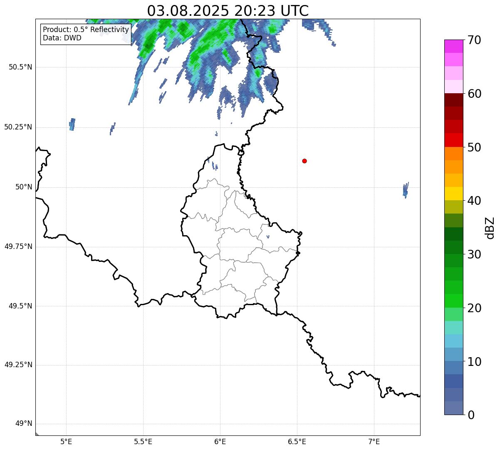Viewport: 500px width, 450px height.
Task: Click the 5°E longitude label
Action: point(66,441)
